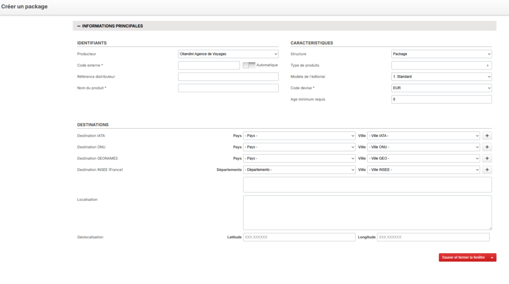
Task: Open the Ville ONU dropdown
Action: (x=423, y=147)
